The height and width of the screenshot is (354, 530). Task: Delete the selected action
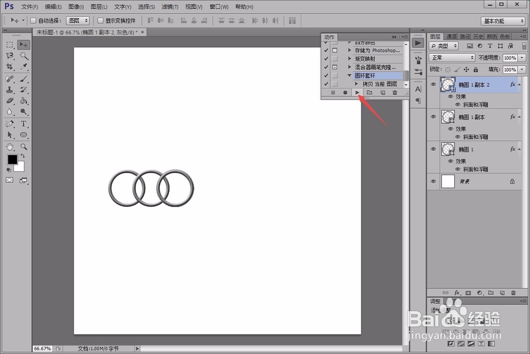click(395, 93)
